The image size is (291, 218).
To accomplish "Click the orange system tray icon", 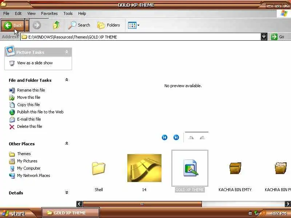I will [x=263, y=213].
